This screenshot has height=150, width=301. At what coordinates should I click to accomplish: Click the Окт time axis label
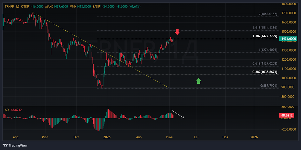tap(76, 137)
